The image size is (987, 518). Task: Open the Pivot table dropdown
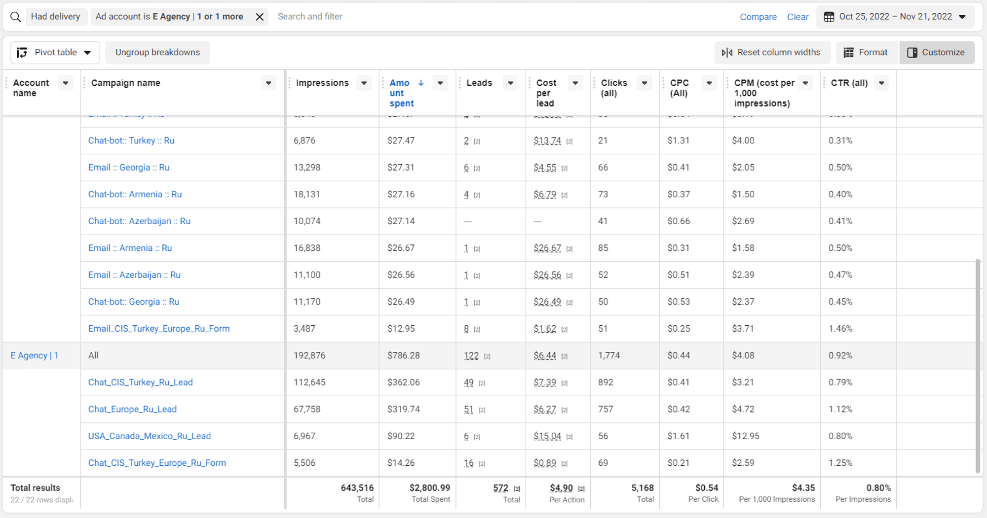pos(55,52)
